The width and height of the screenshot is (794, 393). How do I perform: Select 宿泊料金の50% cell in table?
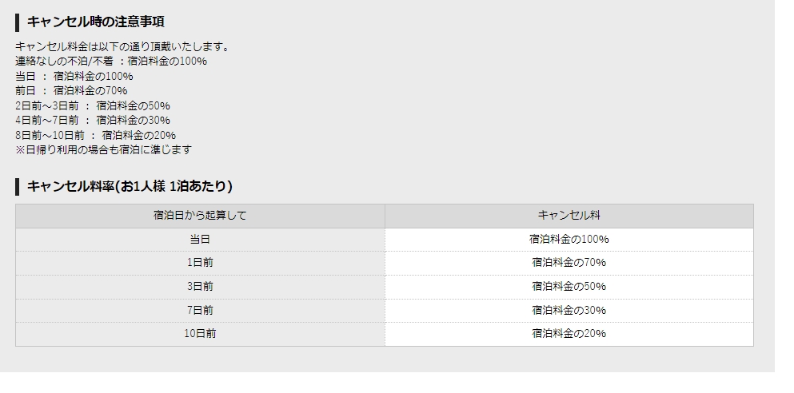click(x=569, y=287)
